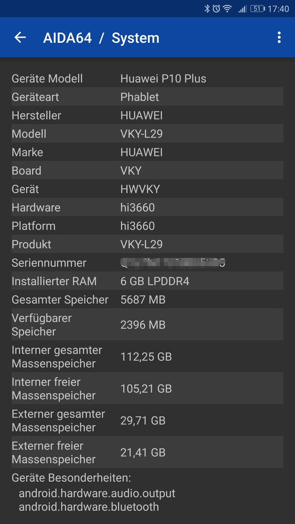
Task: Tap the Installierter RAM row
Action: coord(147,281)
